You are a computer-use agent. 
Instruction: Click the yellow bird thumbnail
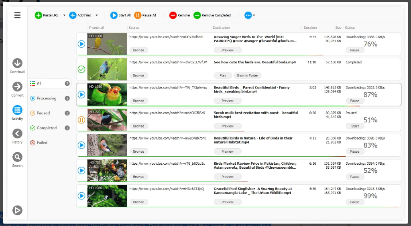pyautogui.click(x=107, y=44)
